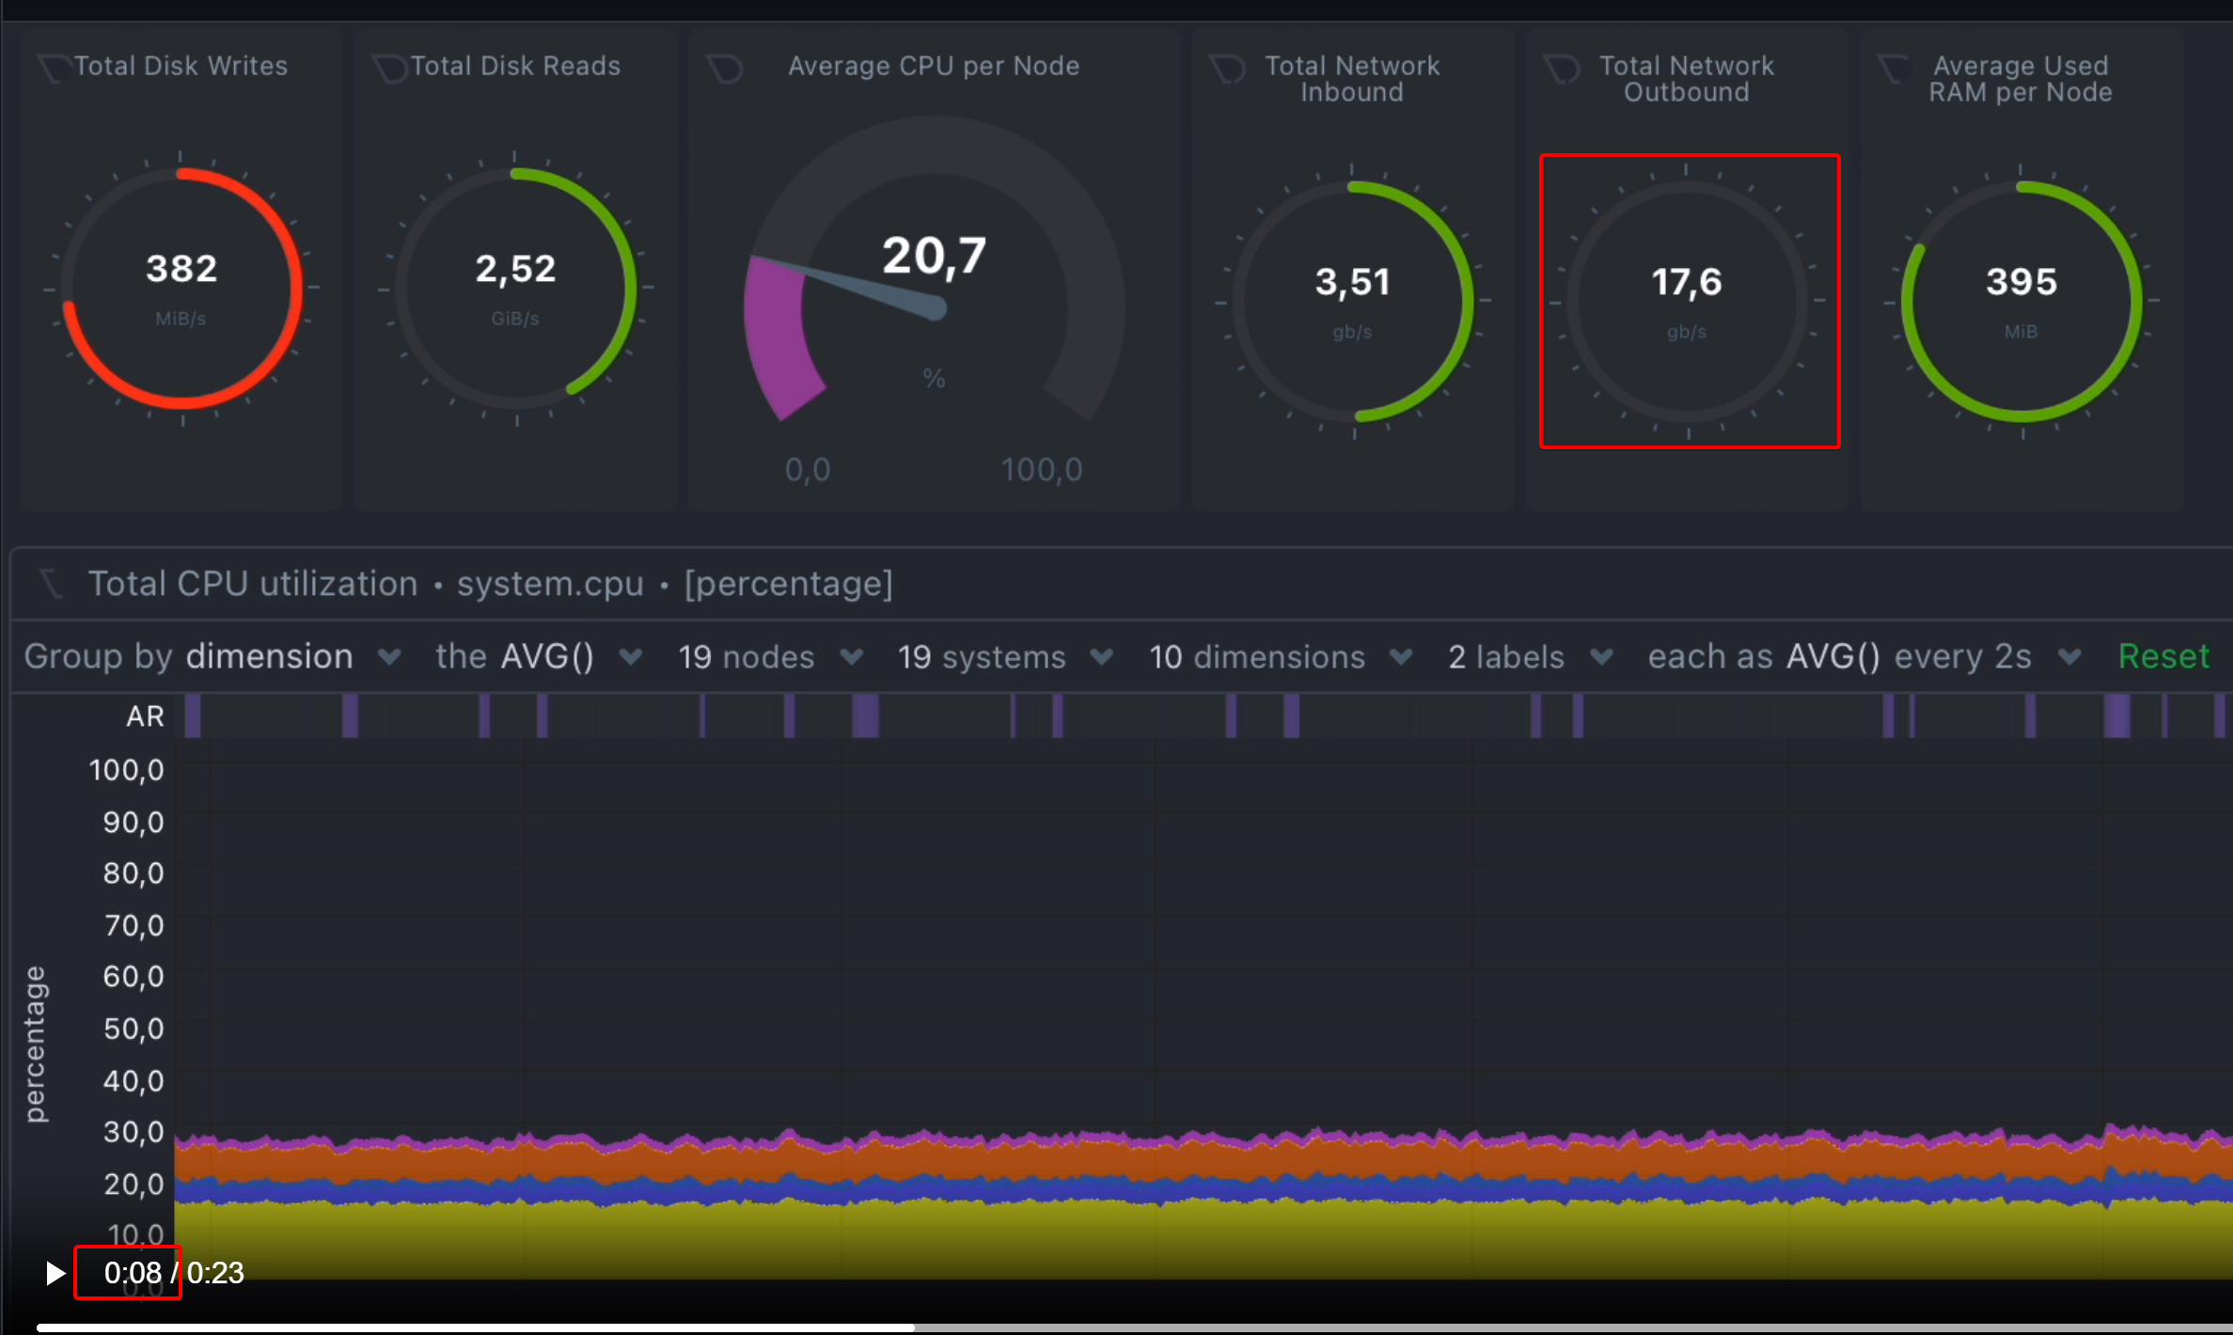Open the every 2s interval dropdown

pos(2068,656)
